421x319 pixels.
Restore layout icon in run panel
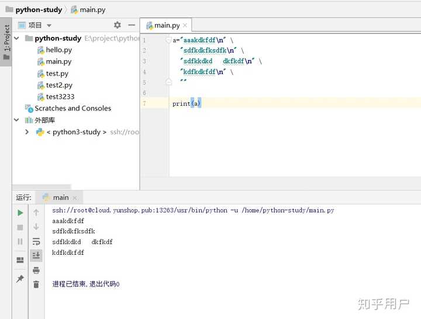(20, 260)
